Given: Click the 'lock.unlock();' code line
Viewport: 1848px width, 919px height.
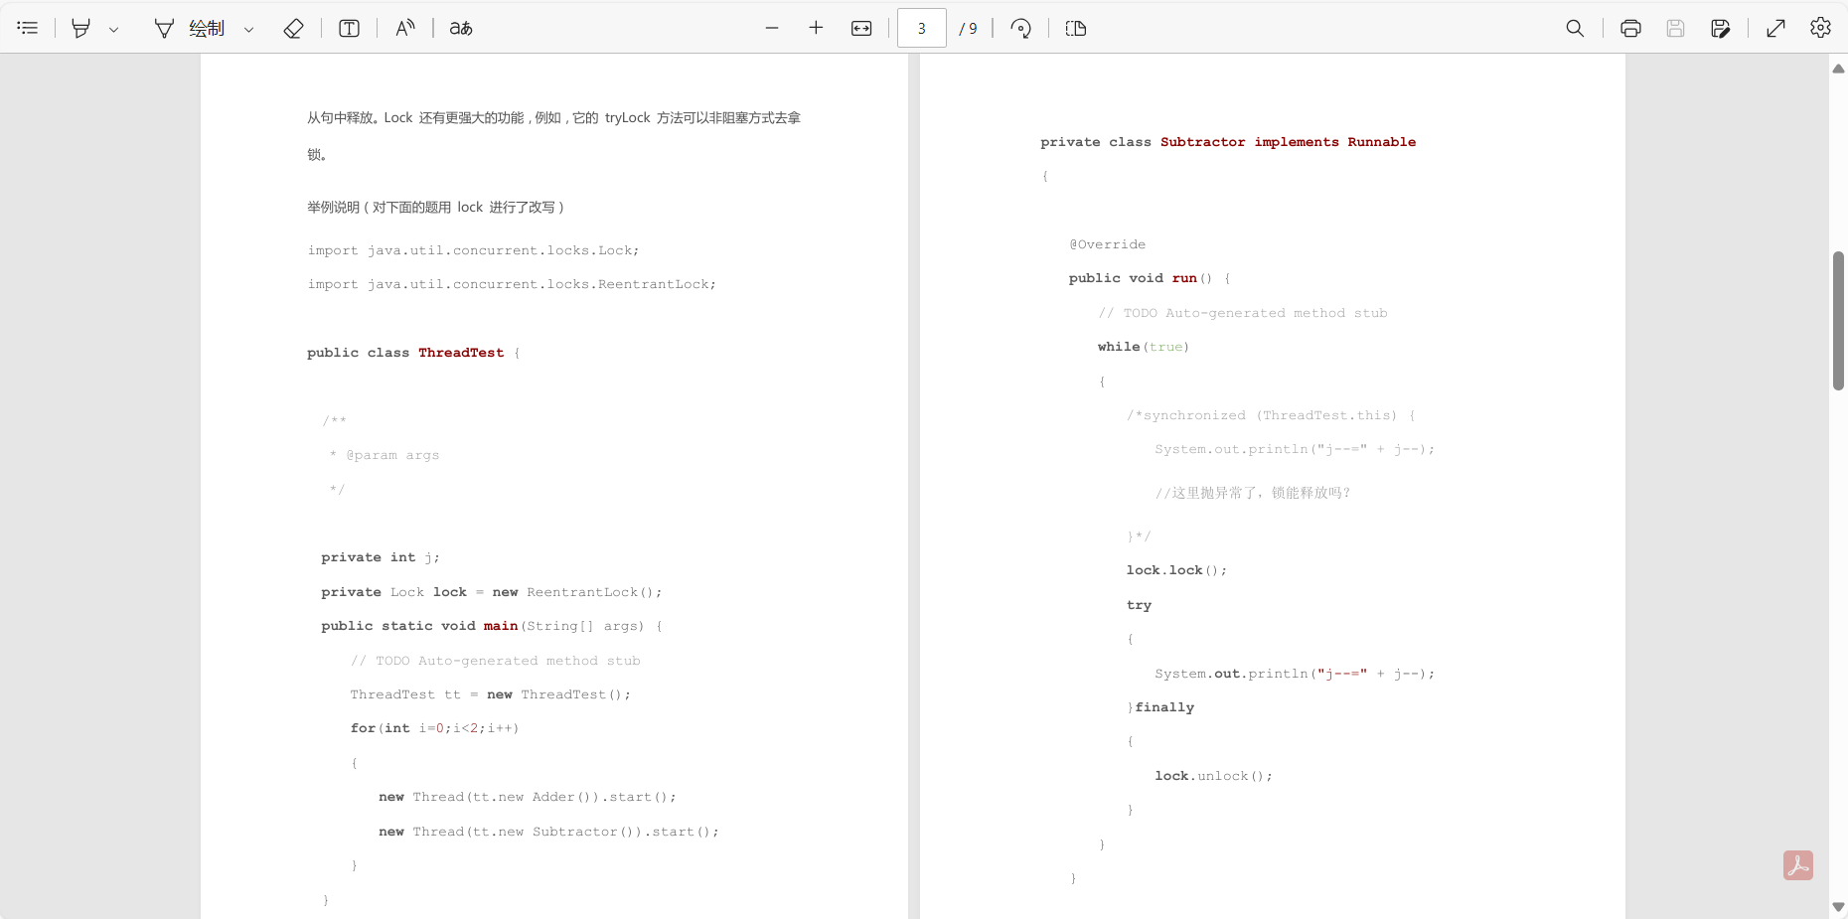Looking at the screenshot, I should (1213, 776).
